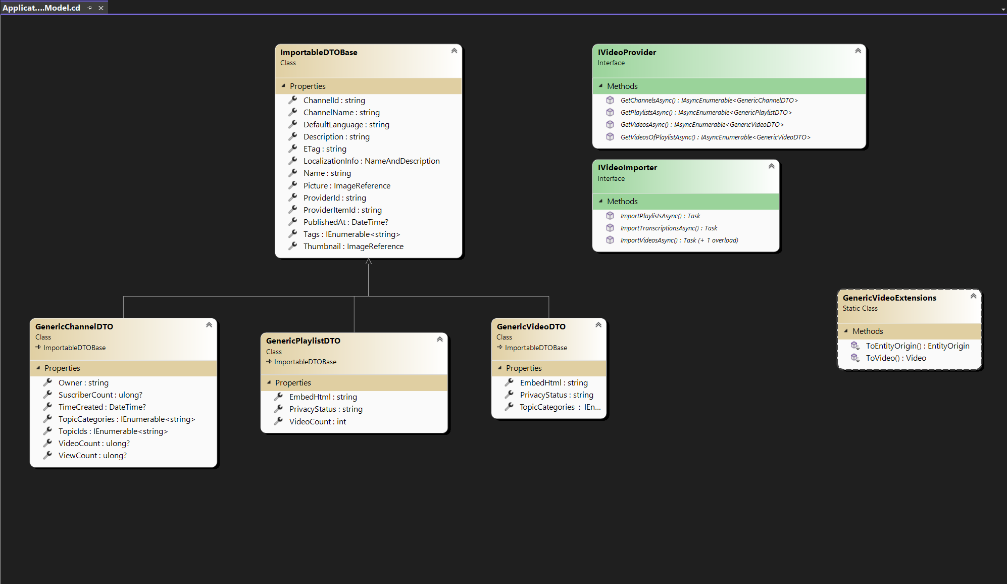Collapse Properties section in ImportableDTOBase
This screenshot has height=584, width=1007.
(x=283, y=86)
